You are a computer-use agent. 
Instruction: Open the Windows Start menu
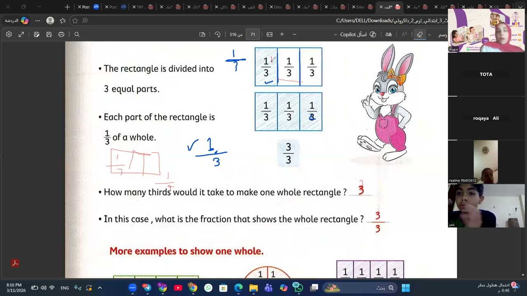(406, 288)
